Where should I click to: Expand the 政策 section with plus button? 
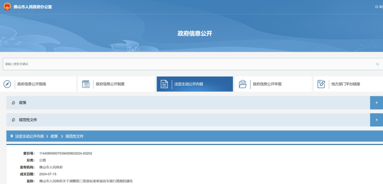(376, 103)
